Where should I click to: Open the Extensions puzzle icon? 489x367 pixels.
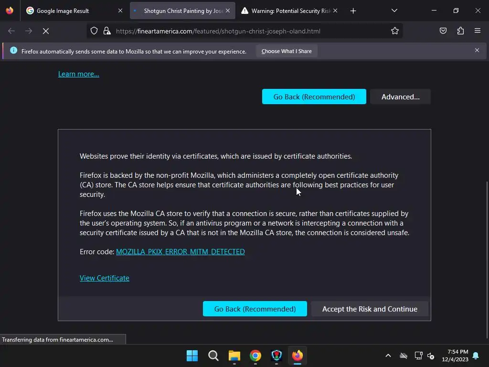460,31
